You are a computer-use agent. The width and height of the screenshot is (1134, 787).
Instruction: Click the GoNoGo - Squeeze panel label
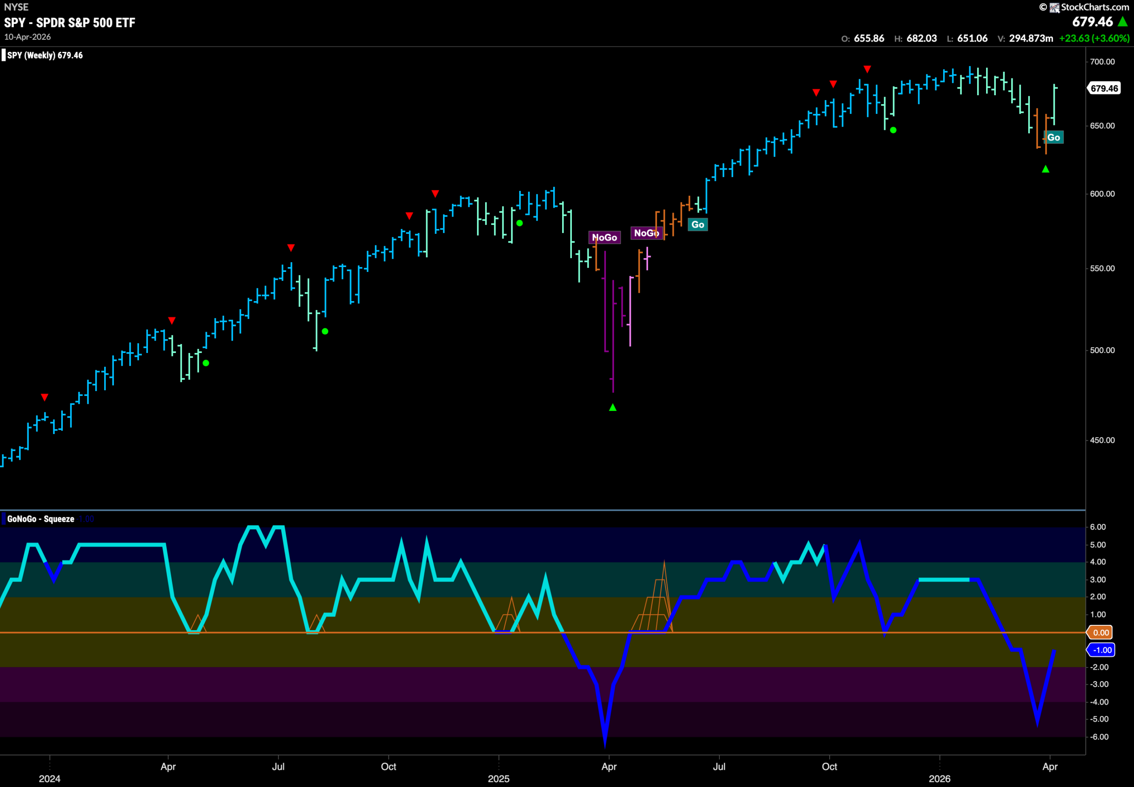(x=40, y=519)
